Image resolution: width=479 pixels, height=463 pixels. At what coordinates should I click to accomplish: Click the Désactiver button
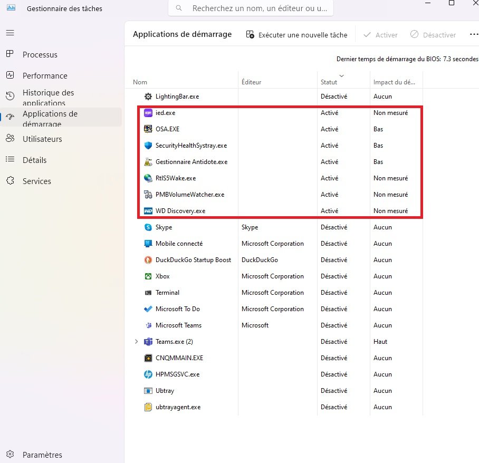pyautogui.click(x=433, y=35)
